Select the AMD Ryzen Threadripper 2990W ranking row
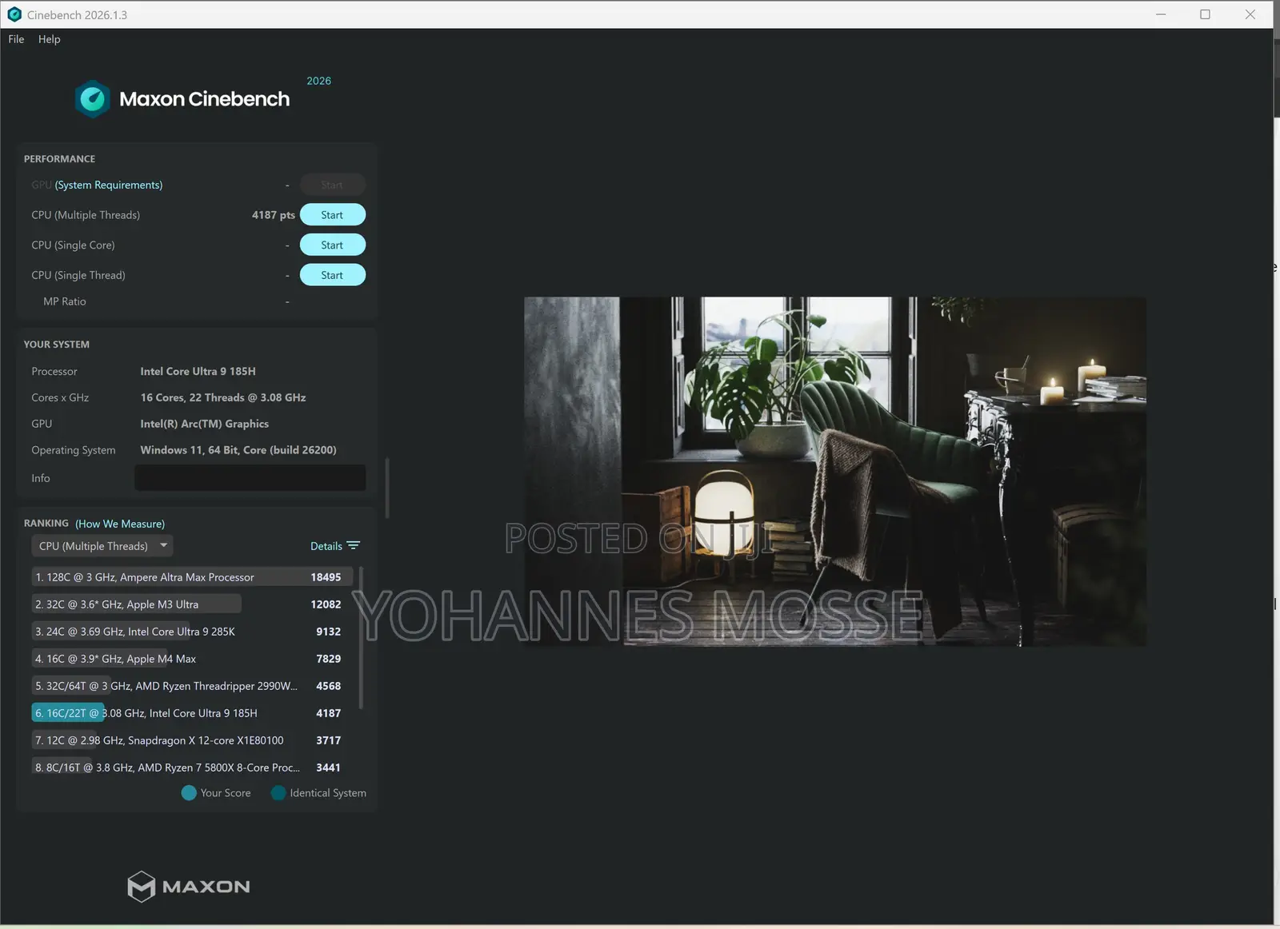 (192, 686)
